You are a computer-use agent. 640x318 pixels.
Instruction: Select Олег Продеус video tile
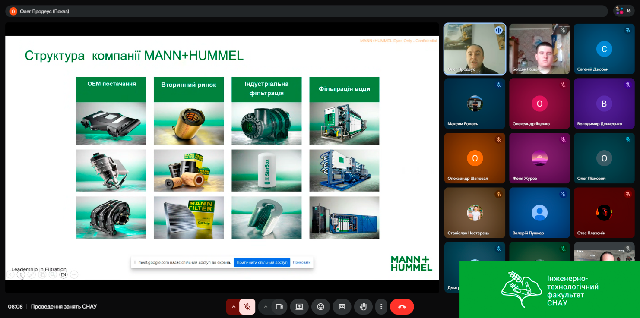475,49
